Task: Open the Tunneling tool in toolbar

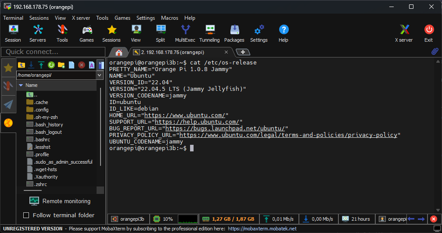Action: click(x=209, y=33)
